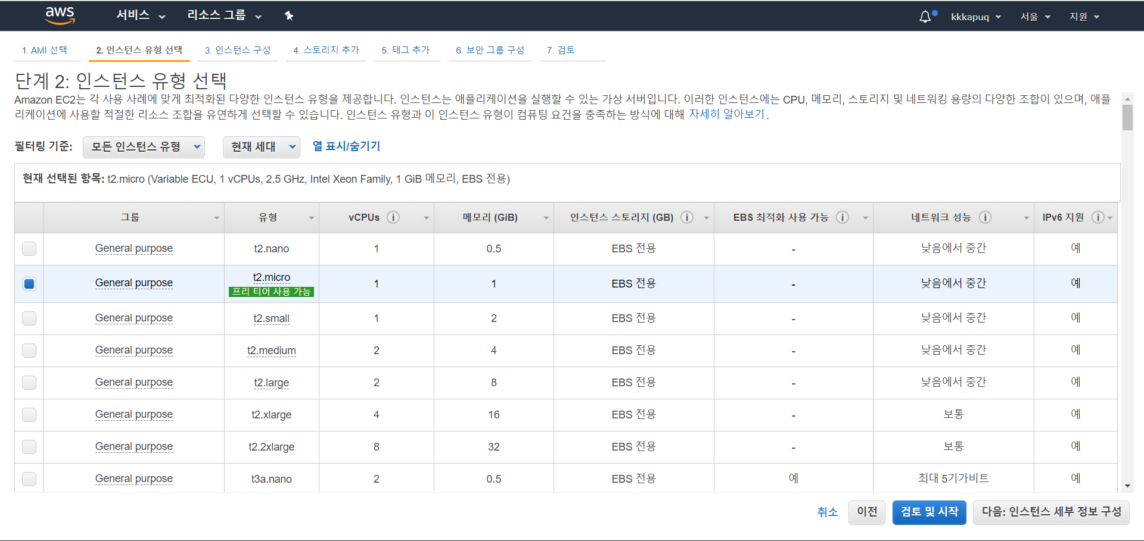The height and width of the screenshot is (541, 1144).
Task: Click the t2.small type link
Action: (272, 318)
